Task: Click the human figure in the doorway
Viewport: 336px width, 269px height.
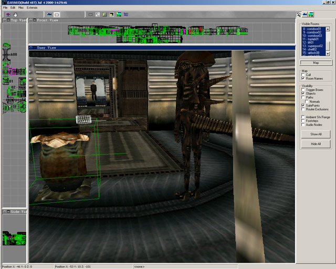Action: [93, 91]
